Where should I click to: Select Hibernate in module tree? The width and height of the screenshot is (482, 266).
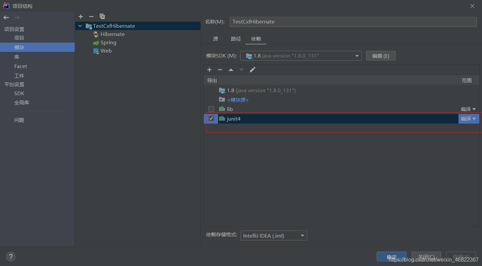[x=112, y=34]
